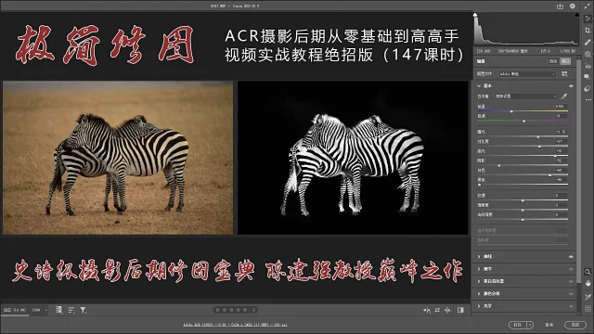The width and height of the screenshot is (594, 334).
Task: Toggle before/after view icon at bottom
Action: coord(460,310)
